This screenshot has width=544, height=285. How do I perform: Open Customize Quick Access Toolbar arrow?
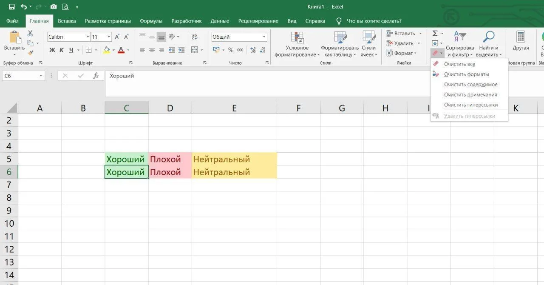click(77, 7)
